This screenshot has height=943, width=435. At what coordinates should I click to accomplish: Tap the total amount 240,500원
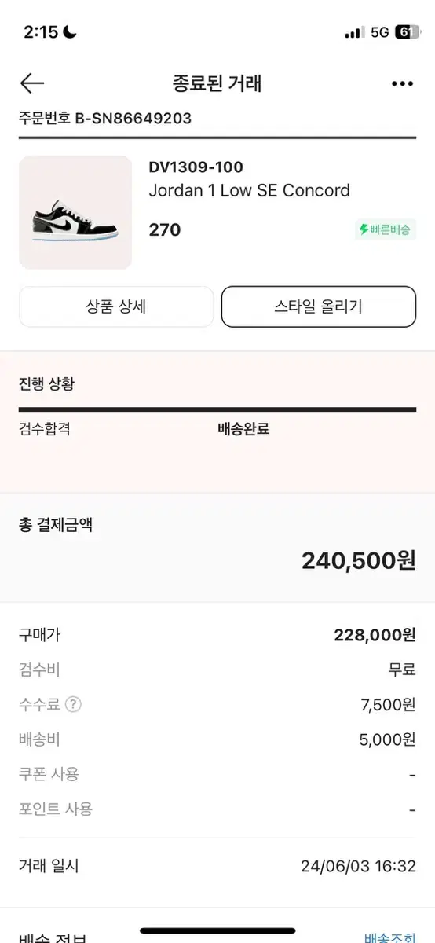[358, 560]
